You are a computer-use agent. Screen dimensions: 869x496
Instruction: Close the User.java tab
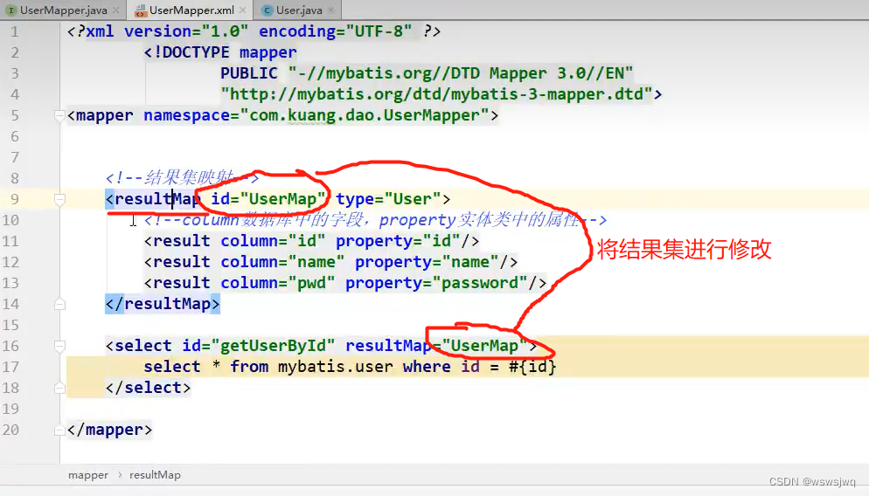click(x=330, y=10)
